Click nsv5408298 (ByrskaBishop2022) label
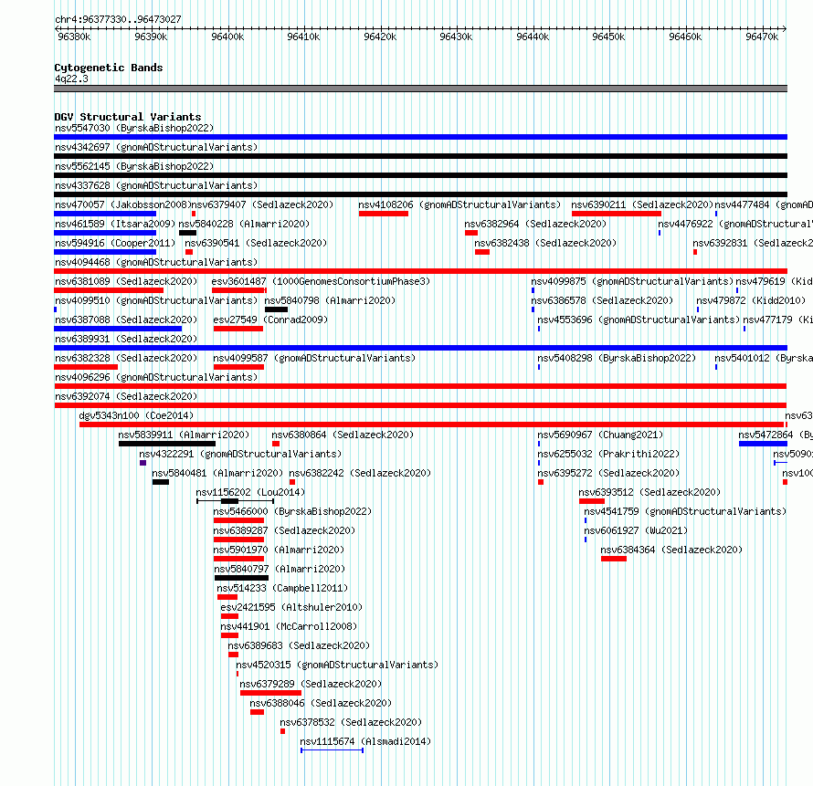Image resolution: width=813 pixels, height=786 pixels. [617, 358]
